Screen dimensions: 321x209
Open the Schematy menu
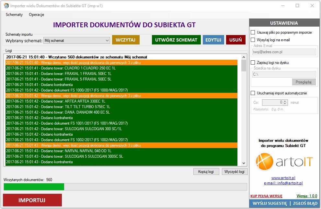pos(14,15)
